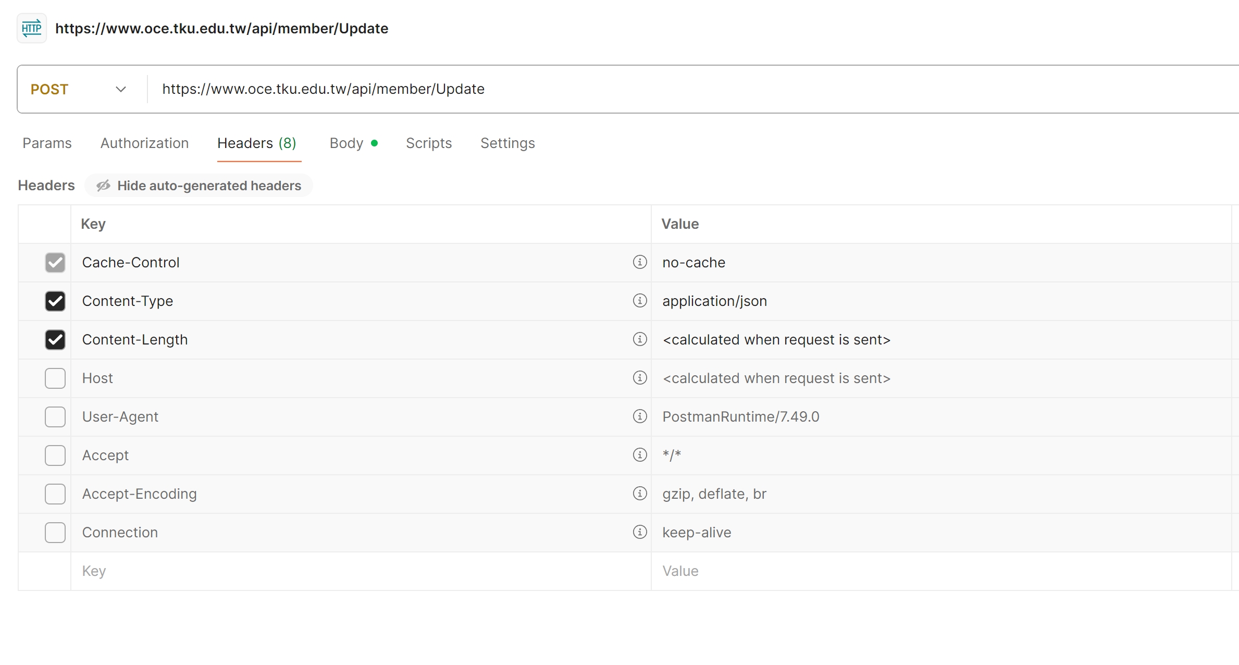This screenshot has width=1239, height=665.
Task: Click the request title at the top
Action: coord(222,29)
